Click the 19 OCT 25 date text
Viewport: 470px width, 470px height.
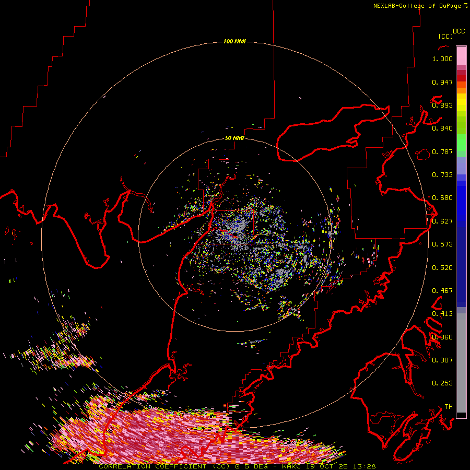pos(327,466)
